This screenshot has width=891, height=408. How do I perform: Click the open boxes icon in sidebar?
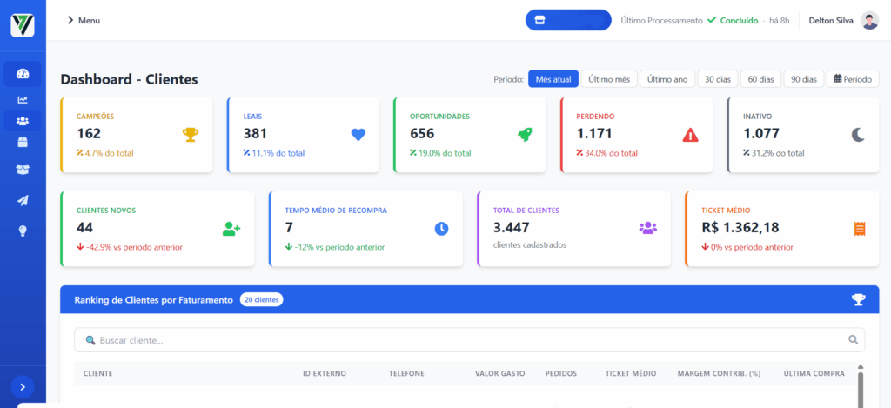(23, 170)
